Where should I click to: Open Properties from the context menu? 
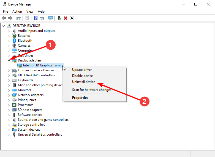pyautogui.click(x=94, y=98)
